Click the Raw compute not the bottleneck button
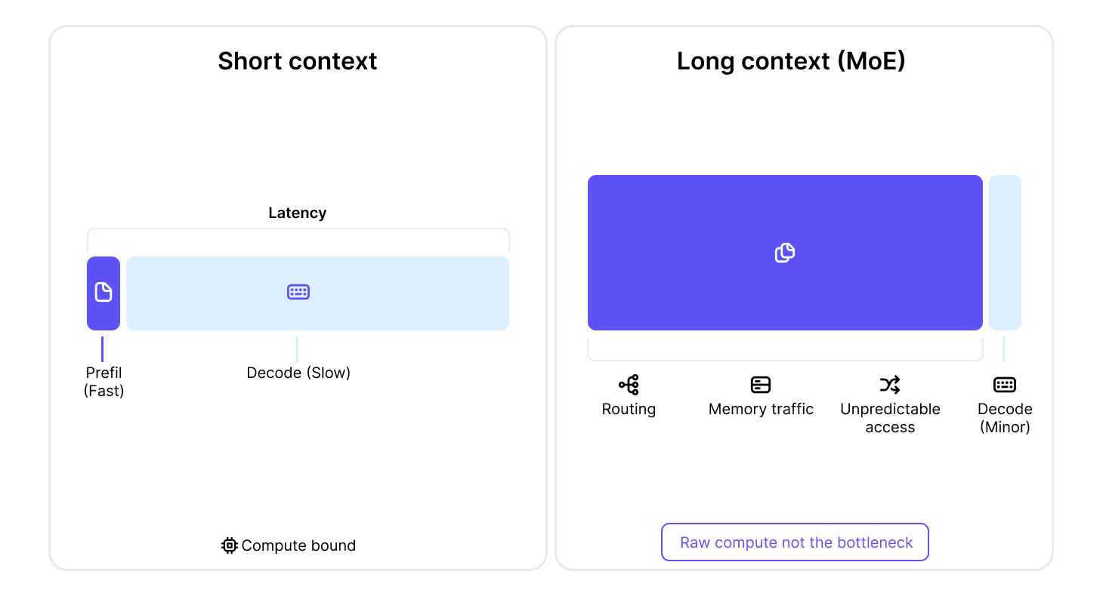Viewport: 1103px width, 596px height. 795,542
